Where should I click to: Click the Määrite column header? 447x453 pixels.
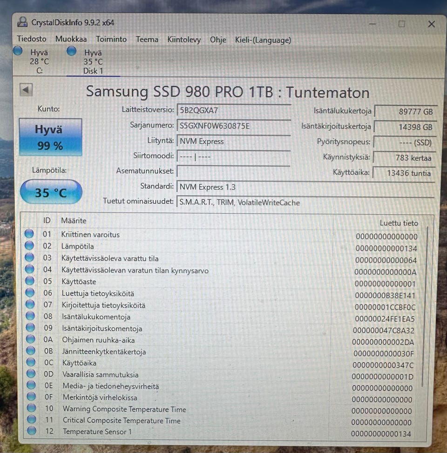74,221
